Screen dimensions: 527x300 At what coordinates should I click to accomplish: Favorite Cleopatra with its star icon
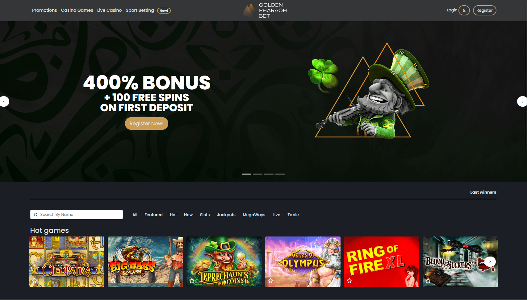35,281
